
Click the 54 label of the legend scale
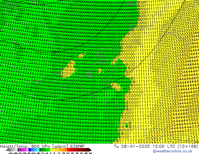pos(90,153)
